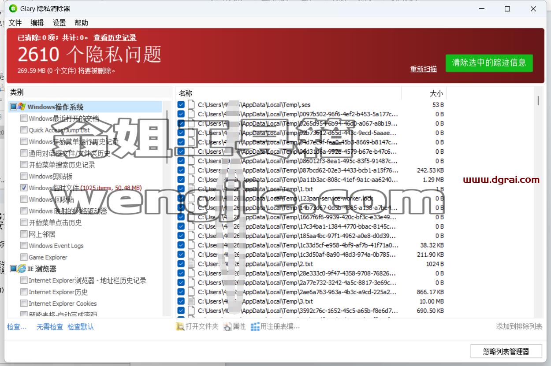Click the file icon of 123pan-service-worker.lock

tap(191, 198)
